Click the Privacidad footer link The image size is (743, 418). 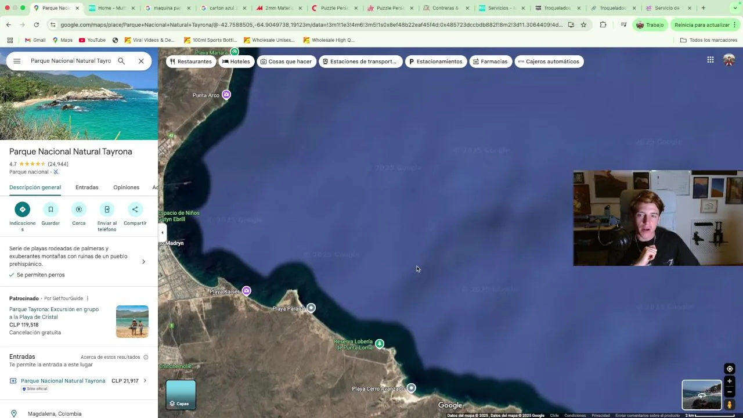click(600, 416)
